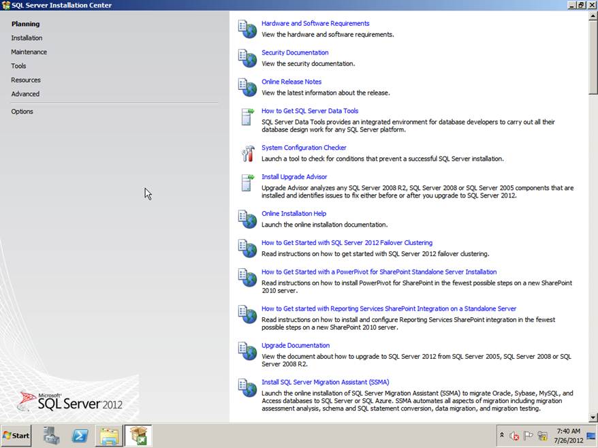This screenshot has width=598, height=448.
Task: Click the globe icon beside Hardware and Software Requirements
Action: (247, 29)
